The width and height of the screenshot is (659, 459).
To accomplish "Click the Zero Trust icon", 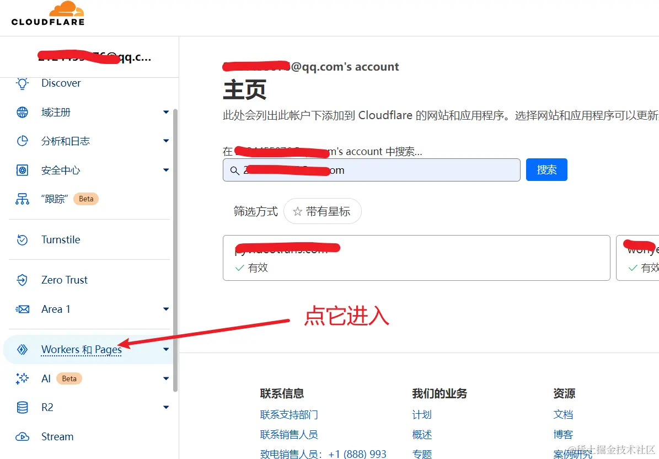I will [22, 280].
